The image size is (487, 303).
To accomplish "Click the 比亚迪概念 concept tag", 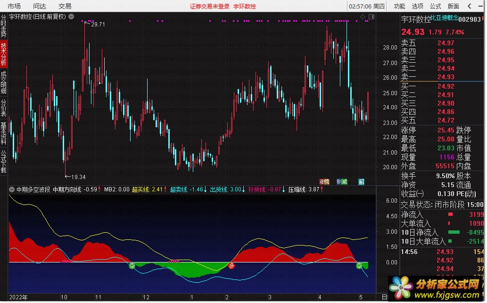I will click(445, 18).
